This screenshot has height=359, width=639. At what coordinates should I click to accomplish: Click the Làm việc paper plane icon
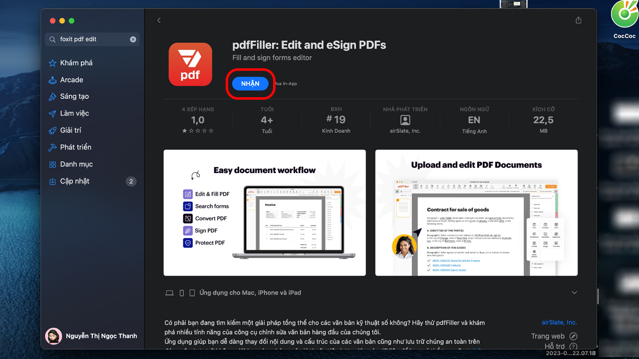[52, 114]
